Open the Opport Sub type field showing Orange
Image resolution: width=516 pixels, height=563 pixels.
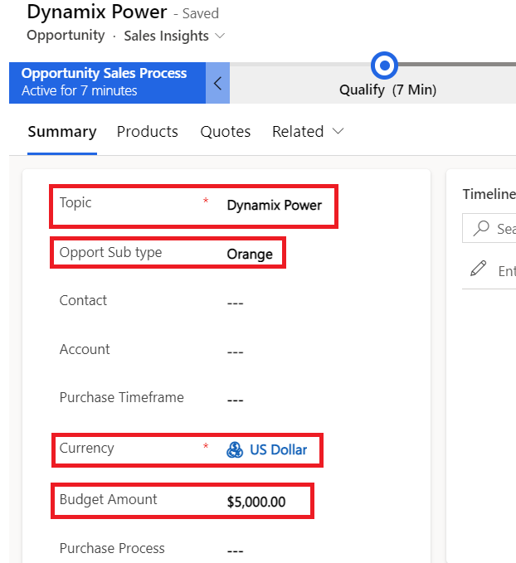[x=250, y=254]
